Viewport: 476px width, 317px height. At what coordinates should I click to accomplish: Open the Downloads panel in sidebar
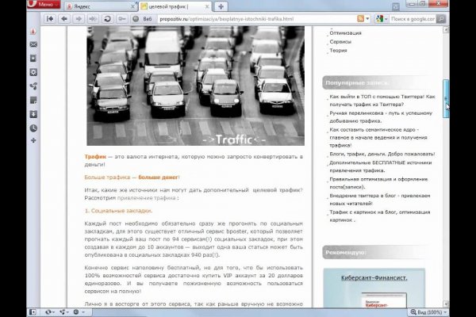pyautogui.click(x=33, y=113)
